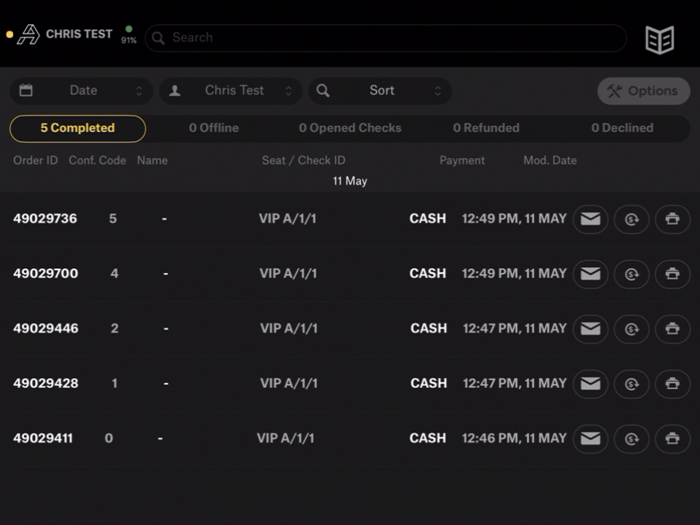
Task: Email receipt for order 49029428
Action: coord(590,384)
